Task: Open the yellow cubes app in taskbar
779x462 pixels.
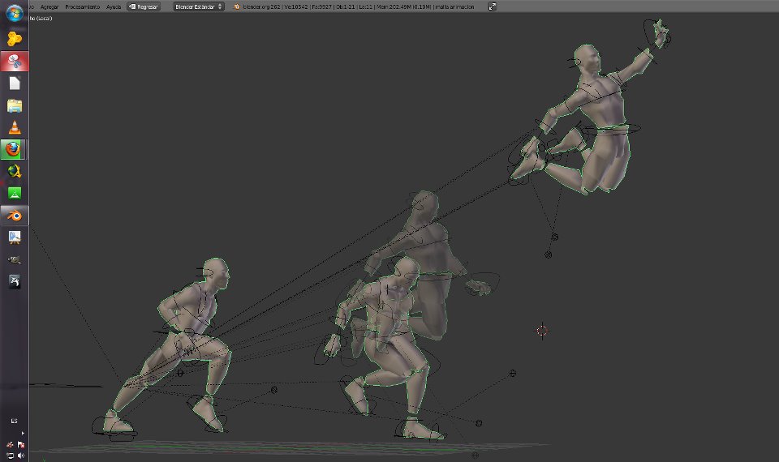Action: 15,39
